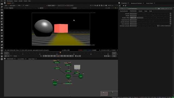Open the Time nodes menu (clock icon)
Viewport: 174px width, 98px height.
pos(2,10)
